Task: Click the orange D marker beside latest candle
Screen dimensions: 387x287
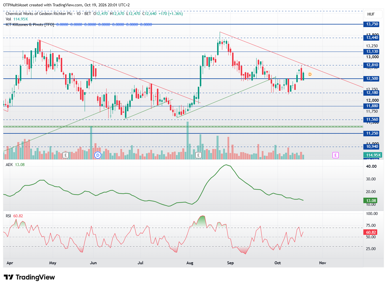Action: [x=310, y=74]
